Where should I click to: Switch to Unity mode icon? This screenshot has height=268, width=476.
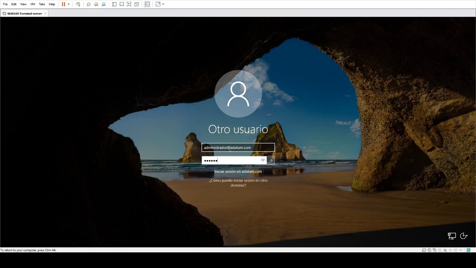(x=137, y=4)
